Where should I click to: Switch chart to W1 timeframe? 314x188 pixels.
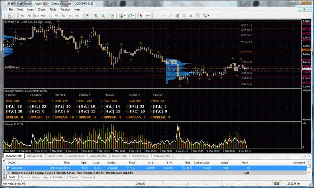pyautogui.click(x=71, y=16)
